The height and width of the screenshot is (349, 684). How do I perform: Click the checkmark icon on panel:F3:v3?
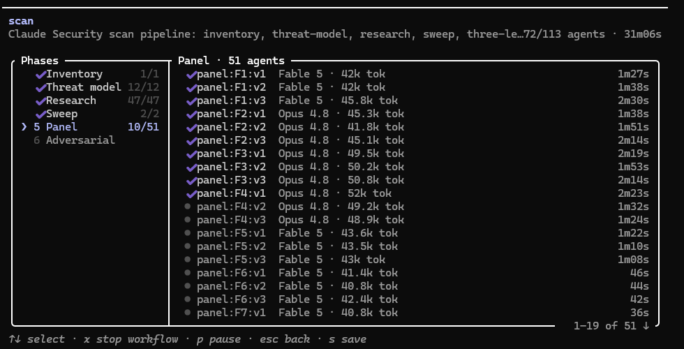coord(191,181)
